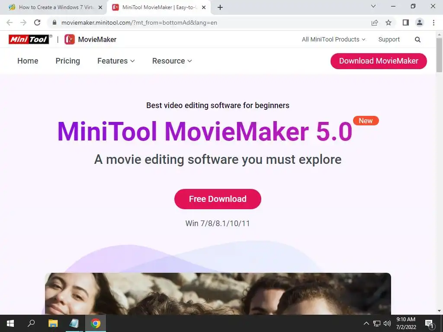This screenshot has height=332, width=443.
Task: Open the tab search chevron
Action: tap(373, 6)
